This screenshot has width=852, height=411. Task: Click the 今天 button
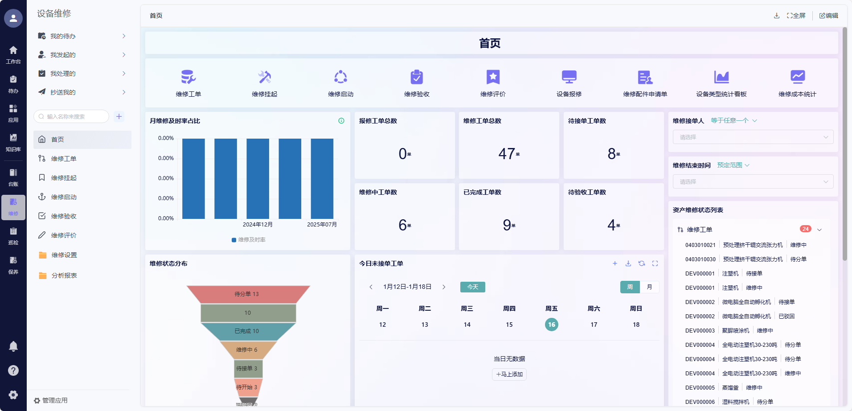coord(472,287)
